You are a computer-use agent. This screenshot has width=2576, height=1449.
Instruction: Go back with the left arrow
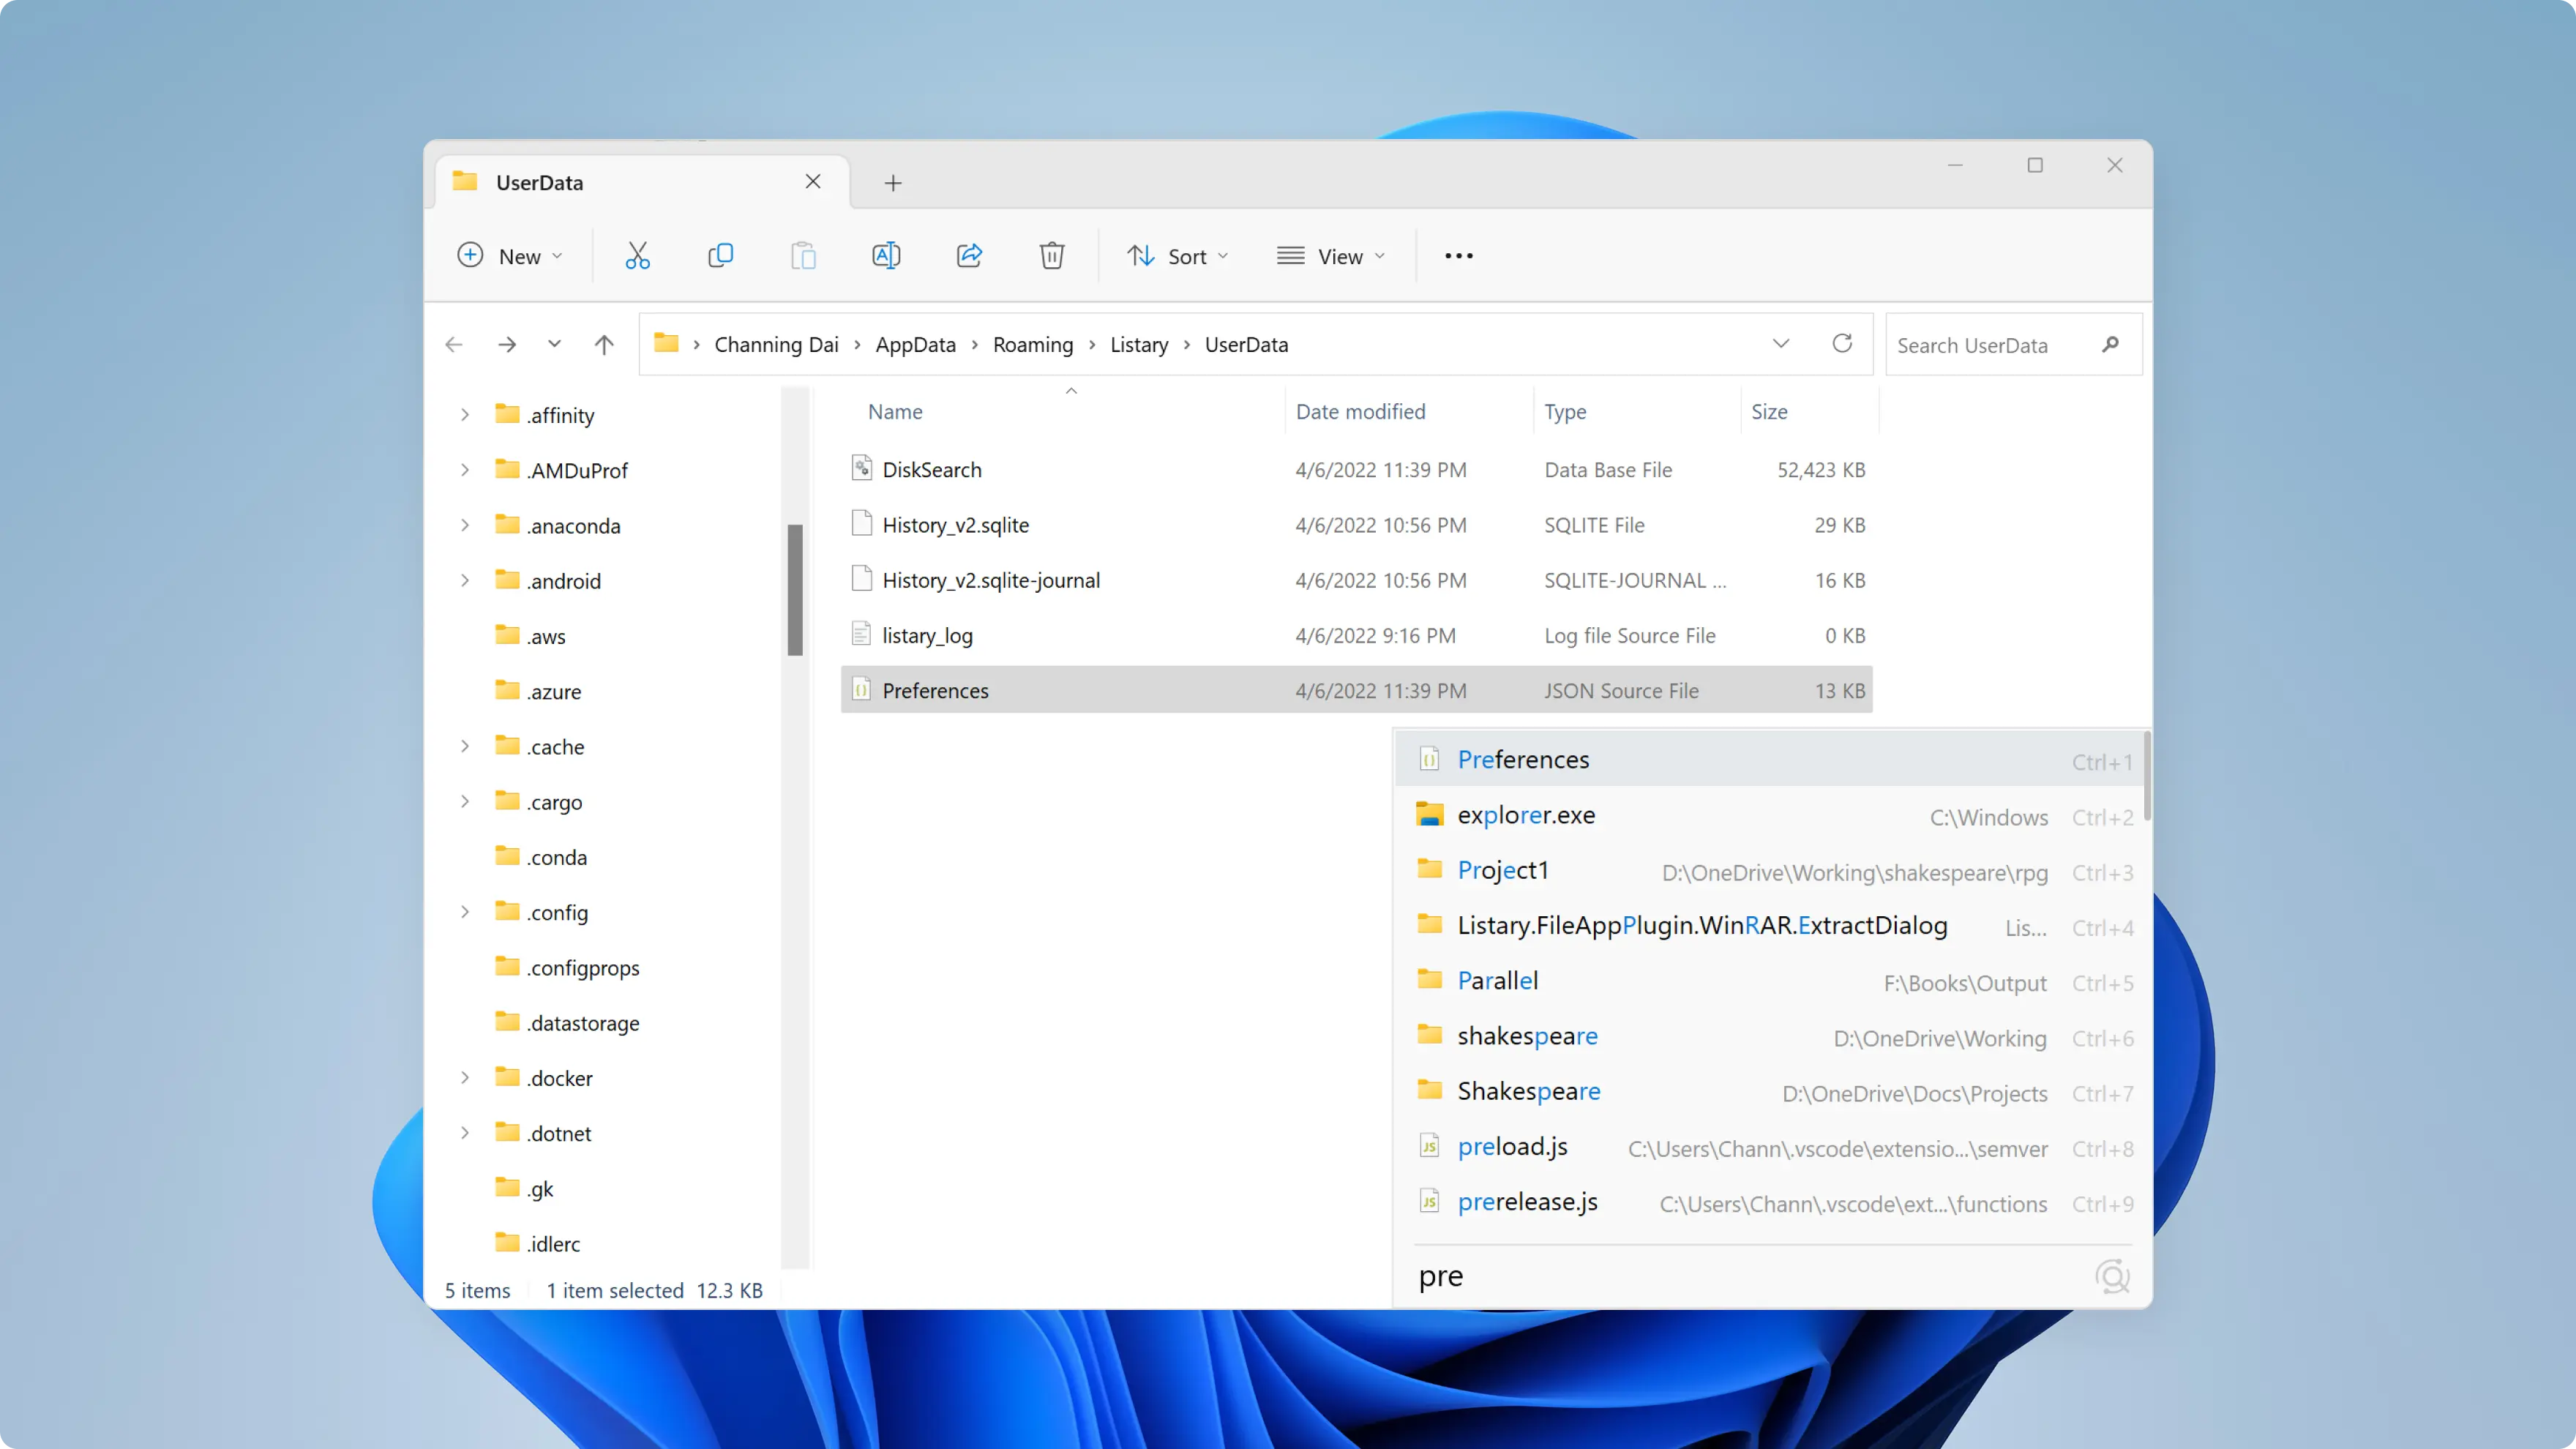coord(454,345)
